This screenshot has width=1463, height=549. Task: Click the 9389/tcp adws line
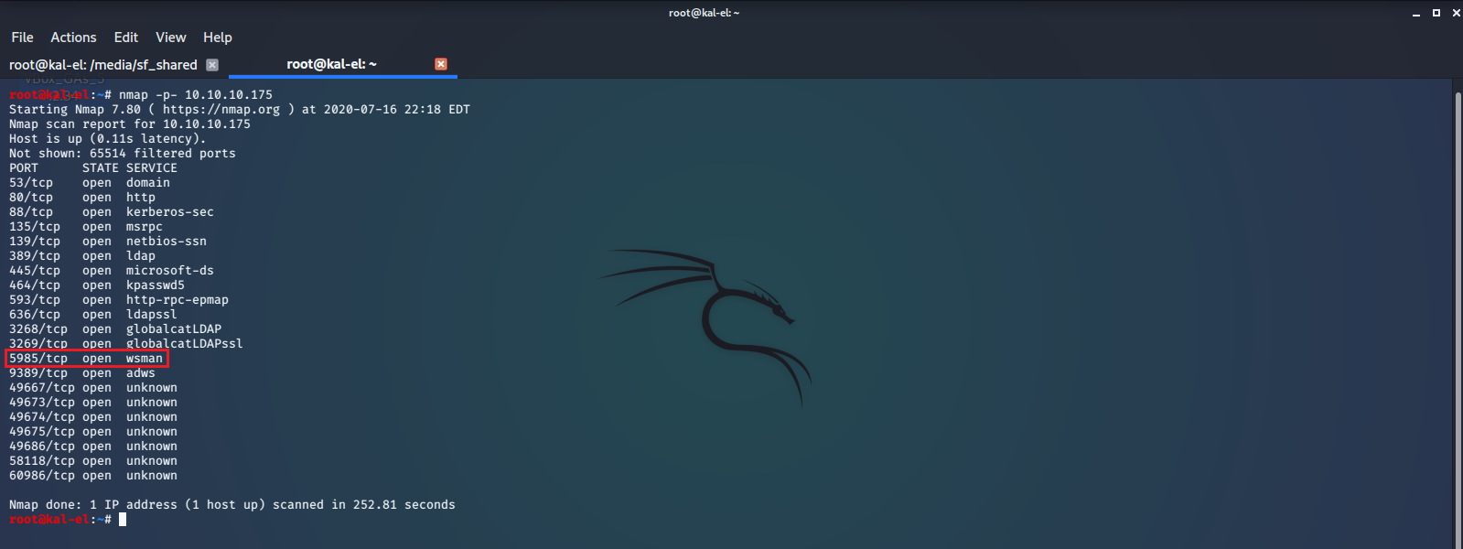82,373
